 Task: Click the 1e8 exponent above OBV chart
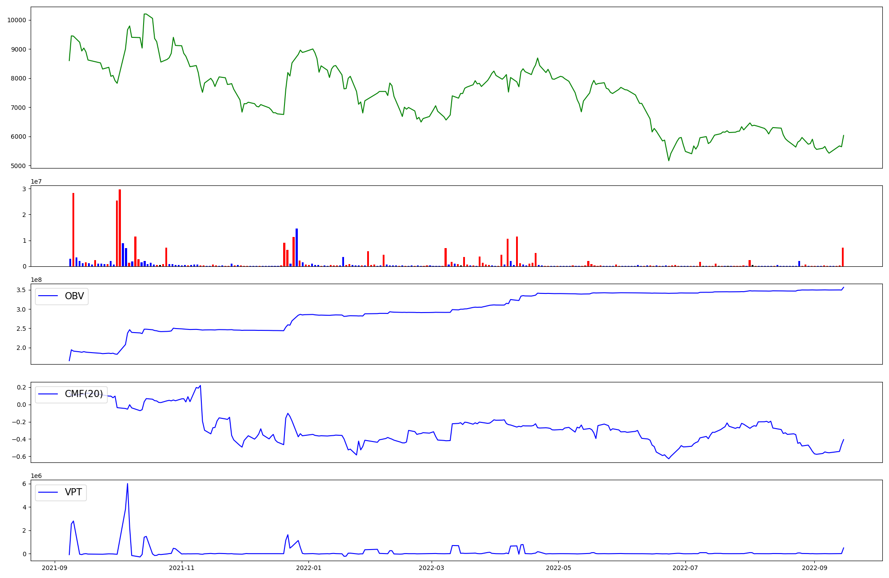[36, 280]
